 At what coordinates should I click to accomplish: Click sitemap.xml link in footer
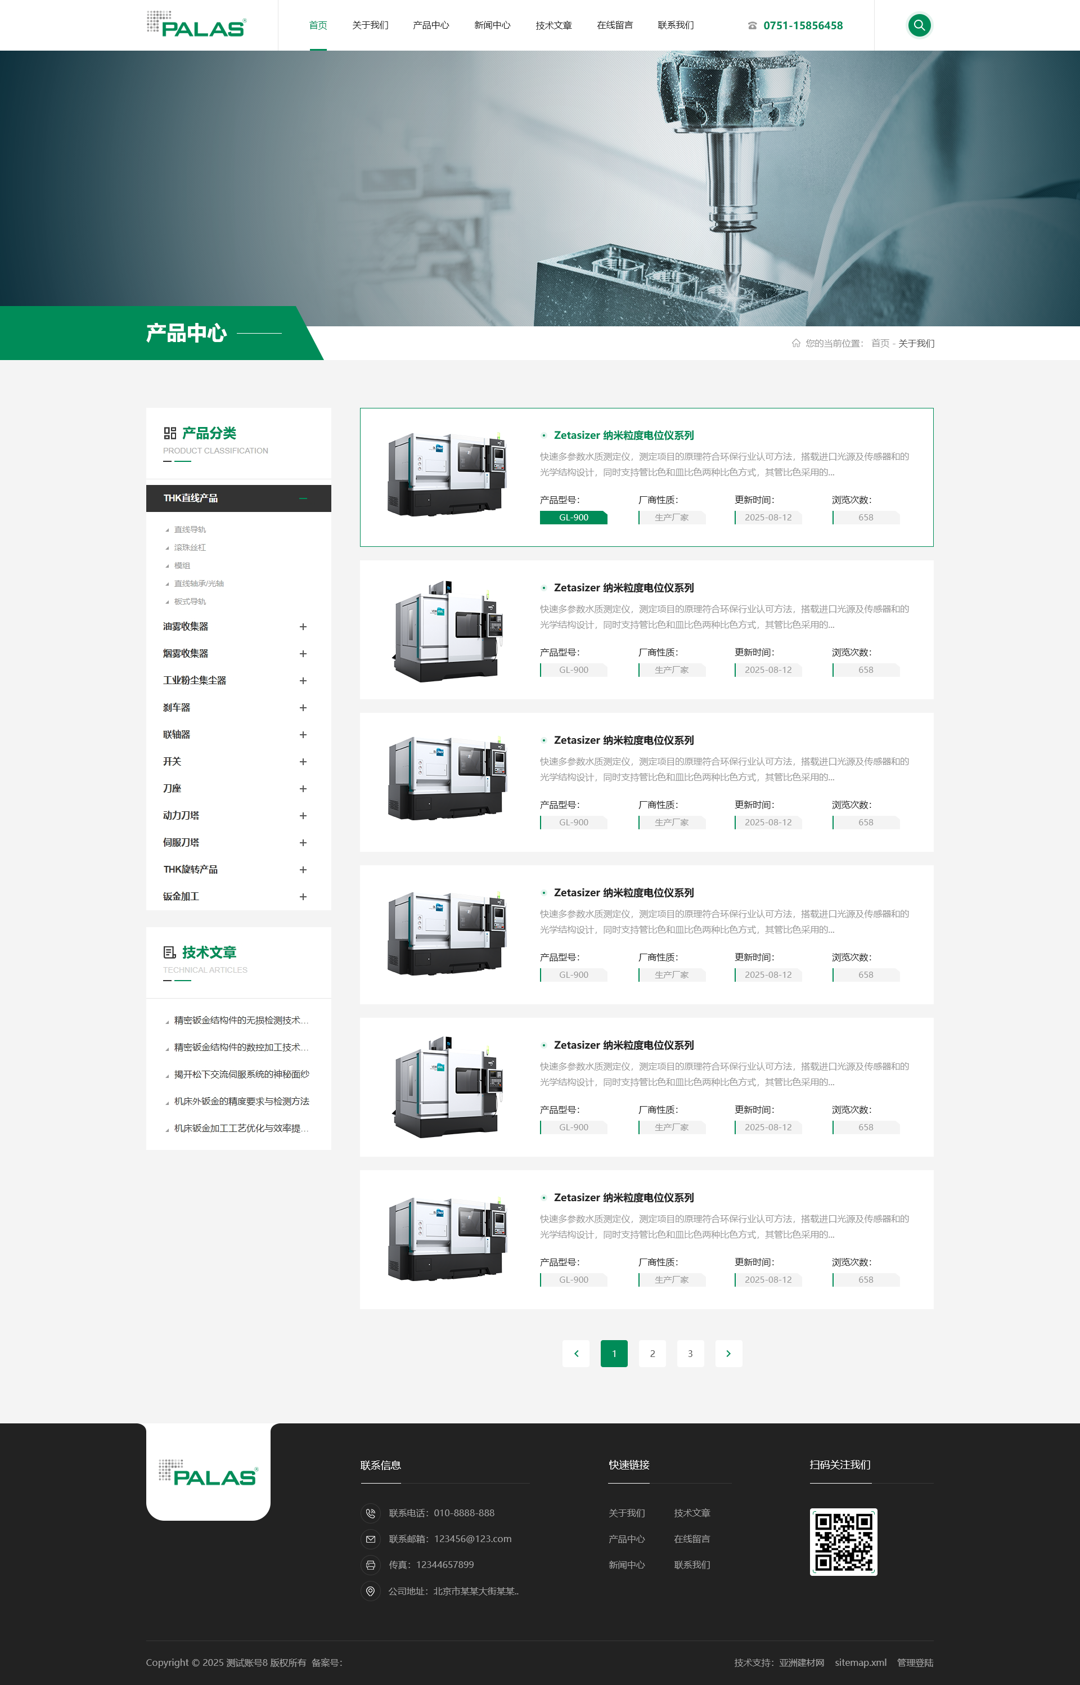coord(861,1662)
